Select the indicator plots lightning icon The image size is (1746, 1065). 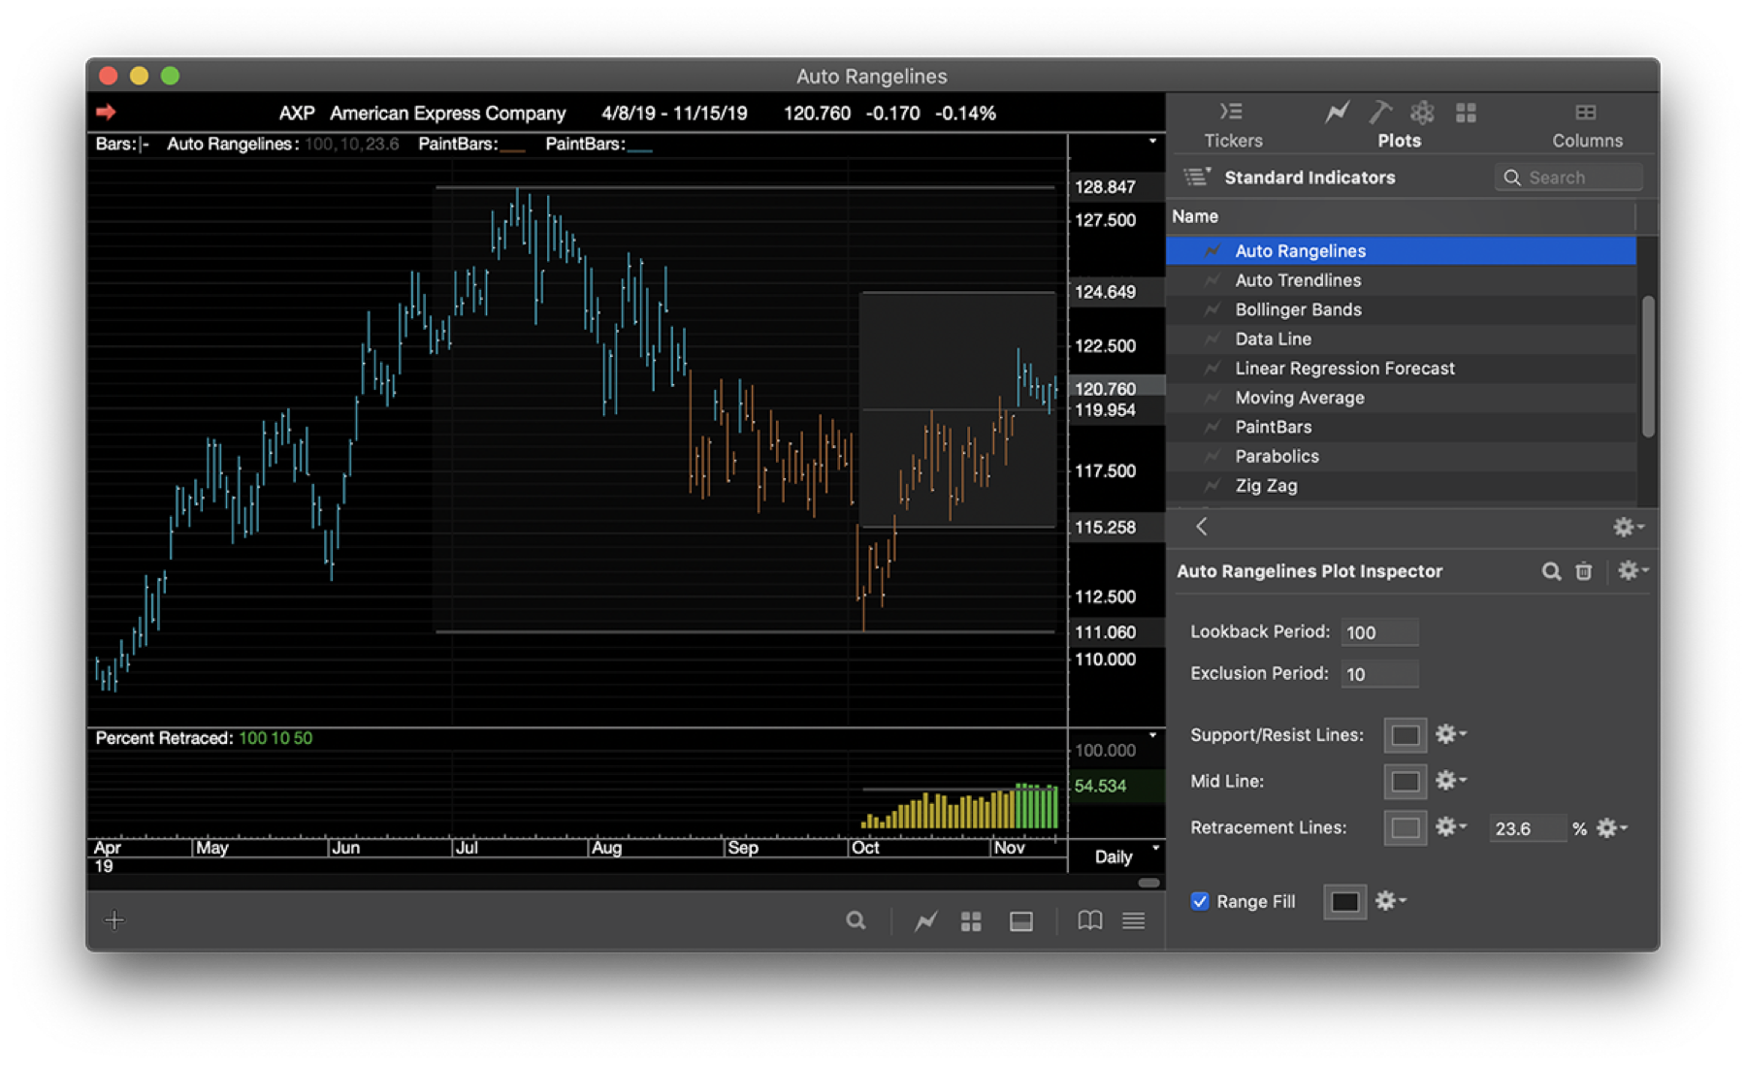coord(1337,112)
